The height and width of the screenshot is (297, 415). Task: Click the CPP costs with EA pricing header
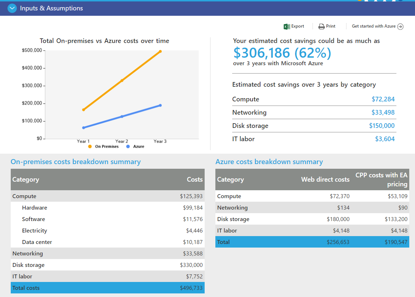click(x=381, y=179)
